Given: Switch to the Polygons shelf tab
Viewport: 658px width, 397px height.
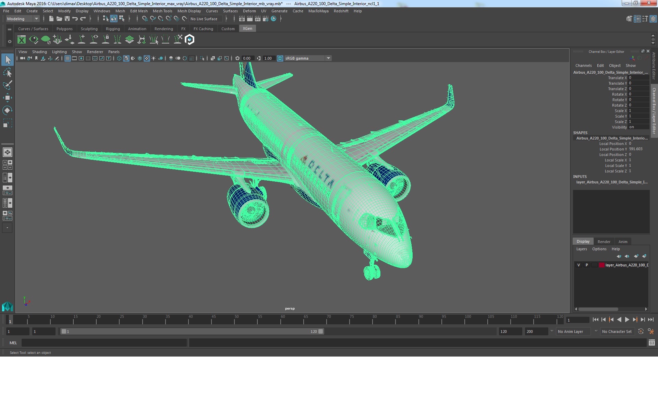Looking at the screenshot, I should point(64,29).
